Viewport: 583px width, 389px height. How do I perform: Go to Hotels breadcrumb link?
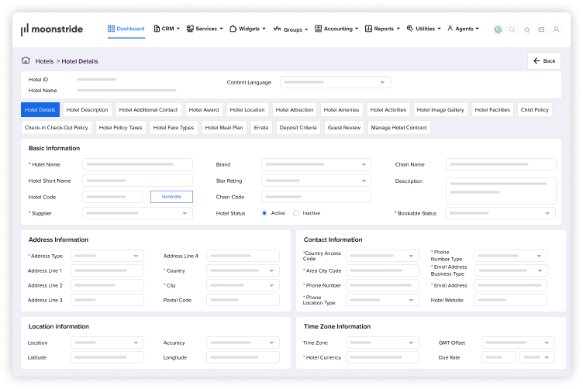point(44,61)
